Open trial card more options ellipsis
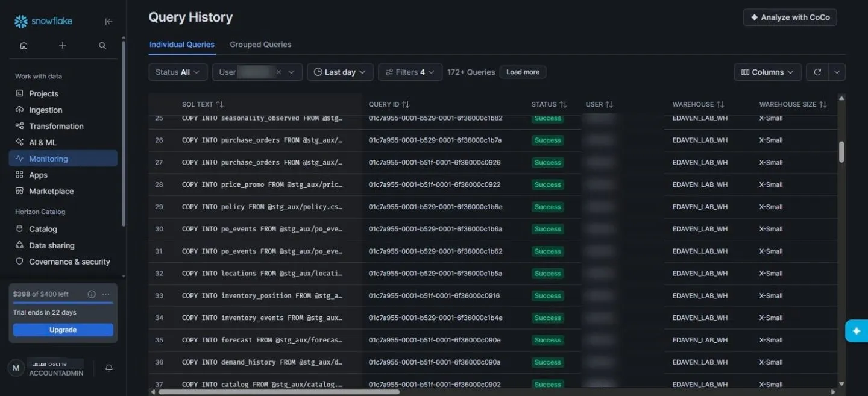This screenshot has width=868, height=396. [106, 294]
